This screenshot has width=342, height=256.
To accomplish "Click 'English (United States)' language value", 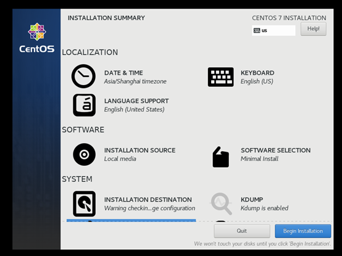I will (x=135, y=109).
